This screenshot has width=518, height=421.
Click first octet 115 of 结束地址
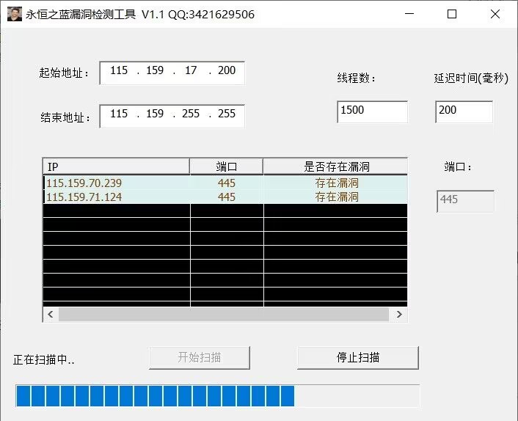pos(119,114)
